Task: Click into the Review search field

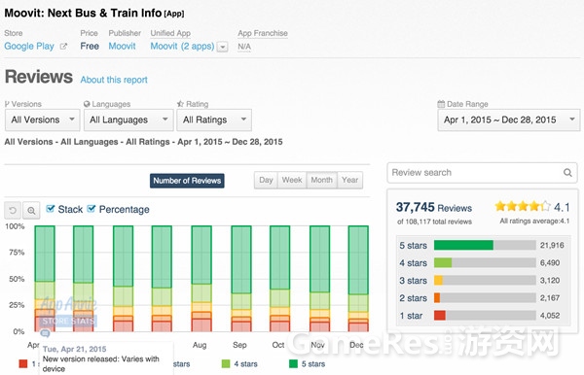Action: click(475, 173)
